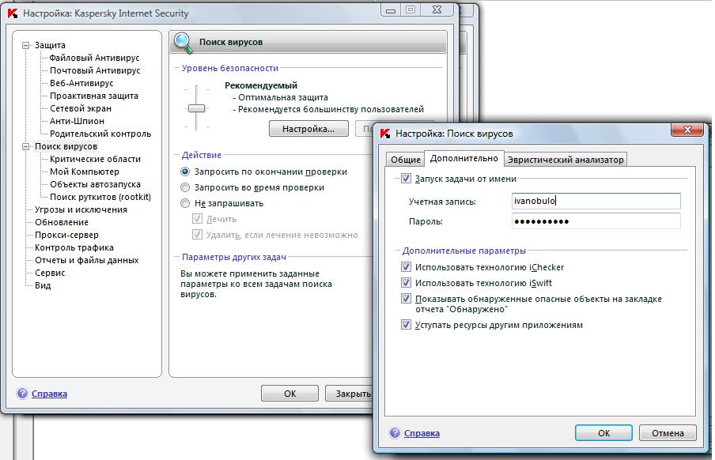Switch to Эвристический анализатор tab
This screenshot has height=460, width=715.
click(x=566, y=160)
